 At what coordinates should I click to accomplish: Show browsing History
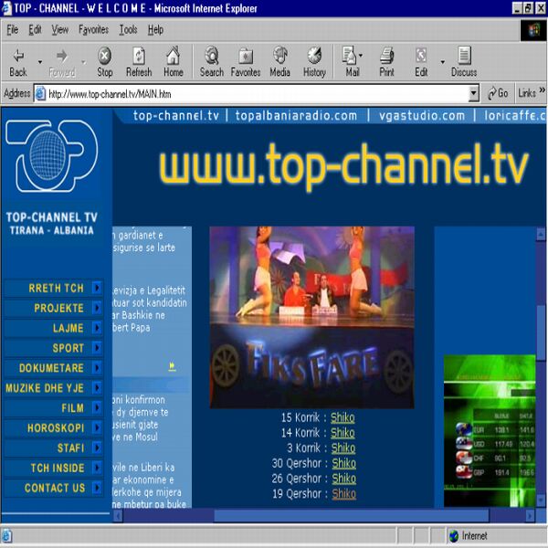pyautogui.click(x=314, y=62)
